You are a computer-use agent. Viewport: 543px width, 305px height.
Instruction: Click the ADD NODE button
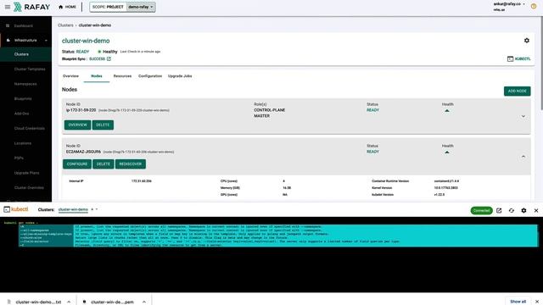pos(517,91)
